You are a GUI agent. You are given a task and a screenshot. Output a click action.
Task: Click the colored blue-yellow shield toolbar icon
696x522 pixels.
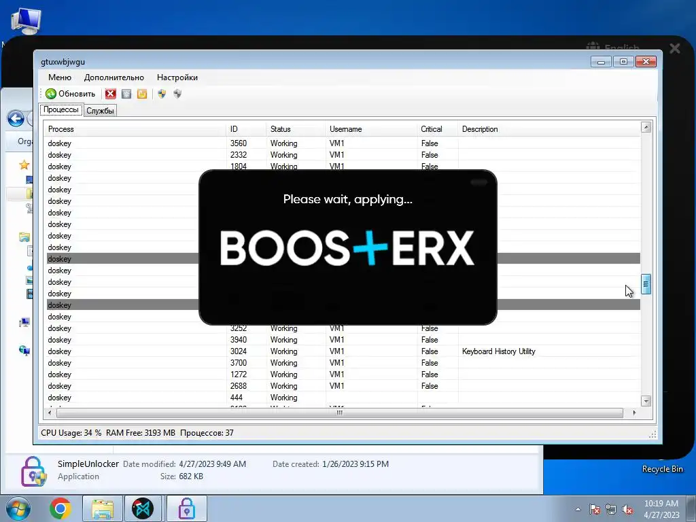coord(162,94)
